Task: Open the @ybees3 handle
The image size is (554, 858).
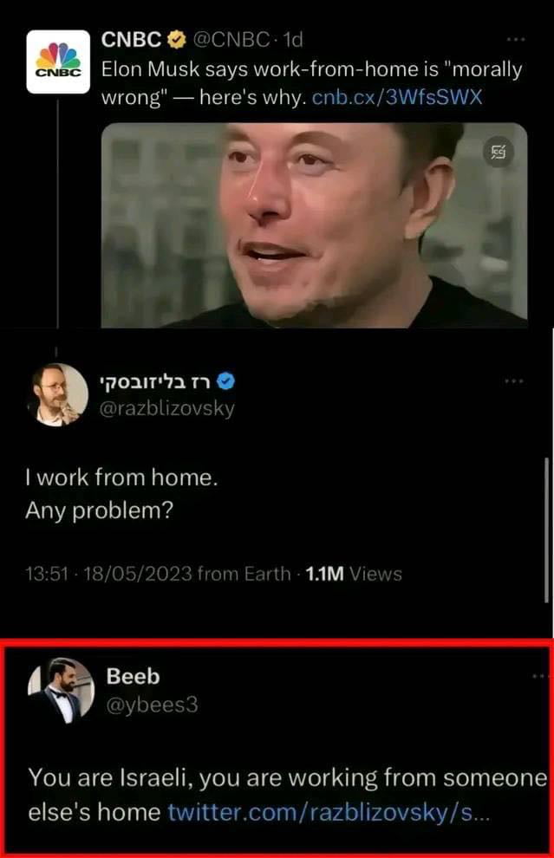Action: click(x=152, y=705)
